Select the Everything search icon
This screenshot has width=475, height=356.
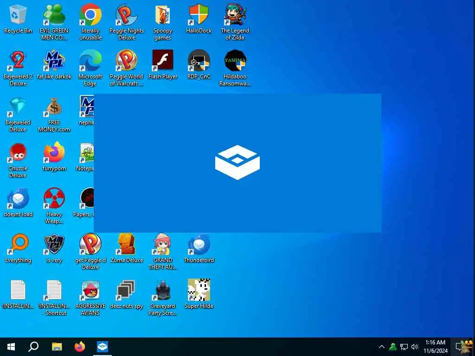18,249
